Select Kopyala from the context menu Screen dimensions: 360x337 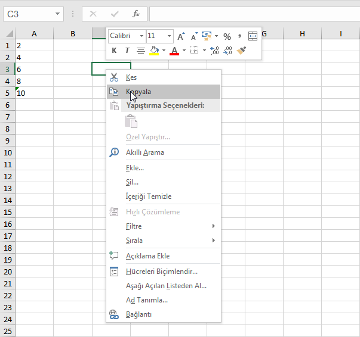point(164,92)
